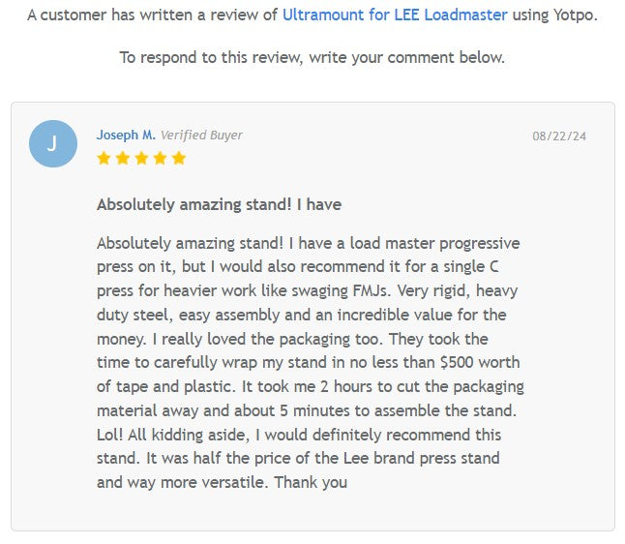Click the first rating star
The height and width of the screenshot is (544, 625).
[104, 158]
